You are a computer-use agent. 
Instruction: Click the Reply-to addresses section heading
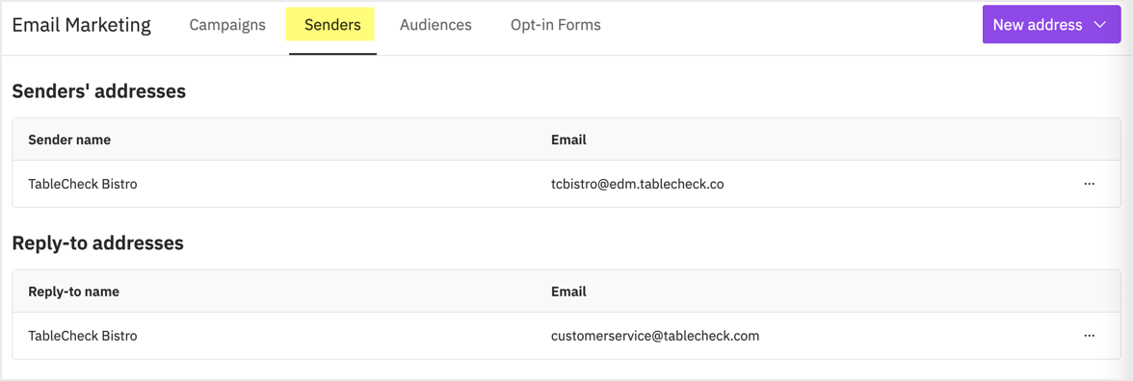[x=97, y=243]
